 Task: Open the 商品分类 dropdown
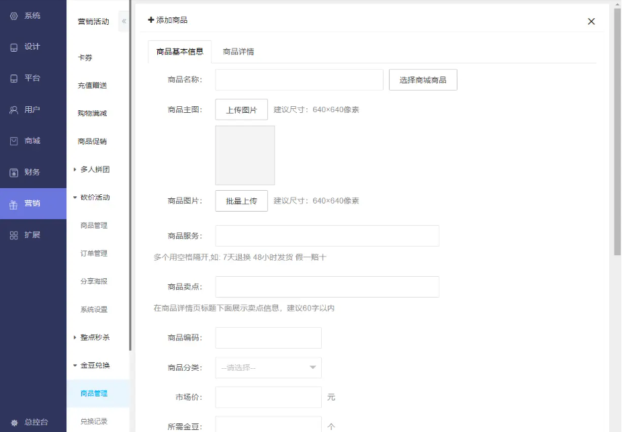(268, 368)
